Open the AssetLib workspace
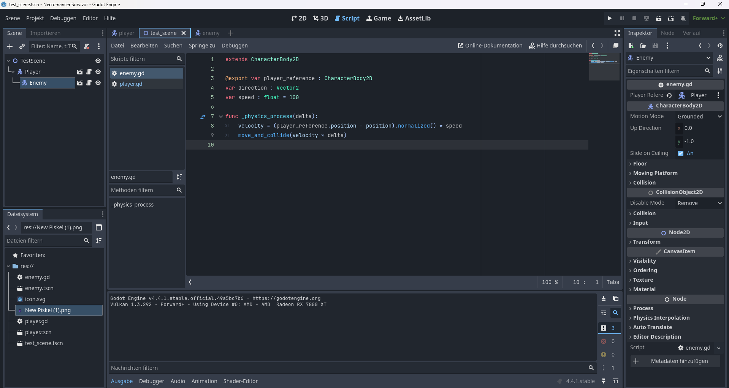729x388 pixels. [414, 18]
